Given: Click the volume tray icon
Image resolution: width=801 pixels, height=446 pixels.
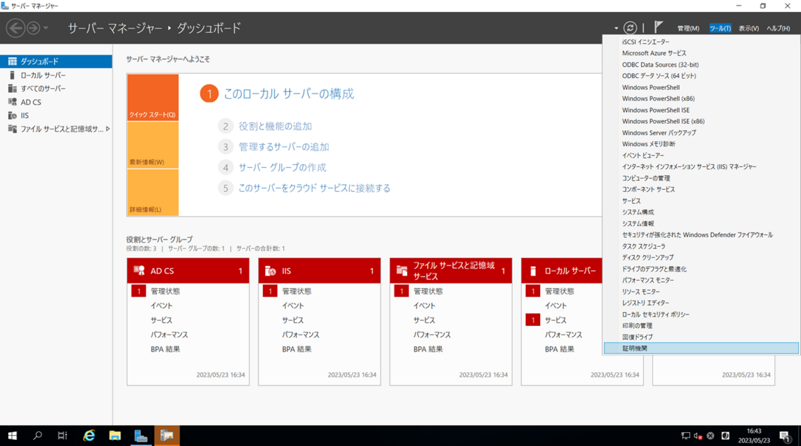Looking at the screenshot, I should click(698, 435).
